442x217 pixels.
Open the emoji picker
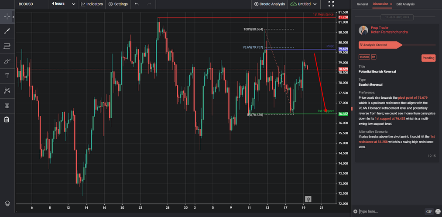click(438, 211)
